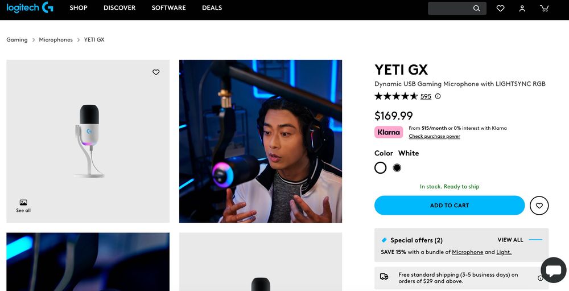Viewport: 569px width, 291px height.
Task: Open the account profile icon
Action: [x=522, y=8]
